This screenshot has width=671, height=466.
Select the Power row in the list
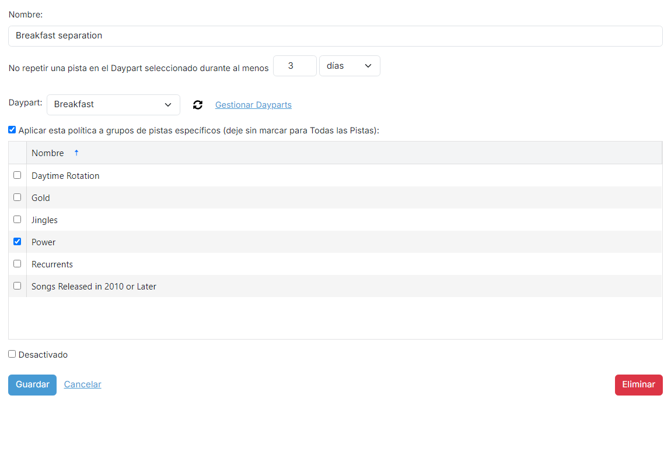335,242
